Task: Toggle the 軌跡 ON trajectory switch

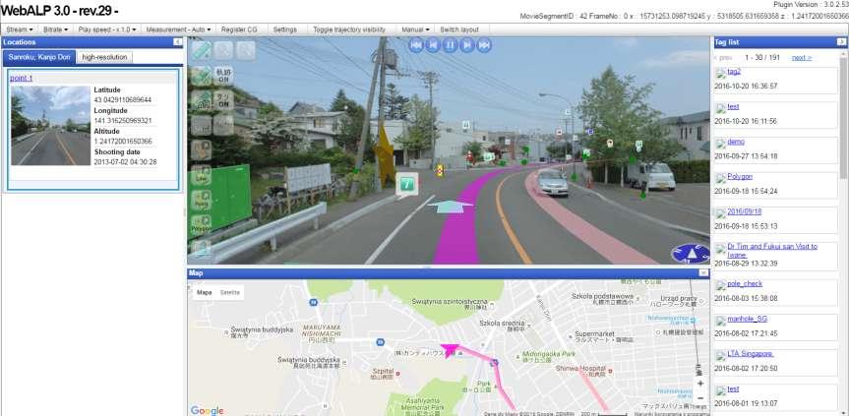Action: [223, 76]
